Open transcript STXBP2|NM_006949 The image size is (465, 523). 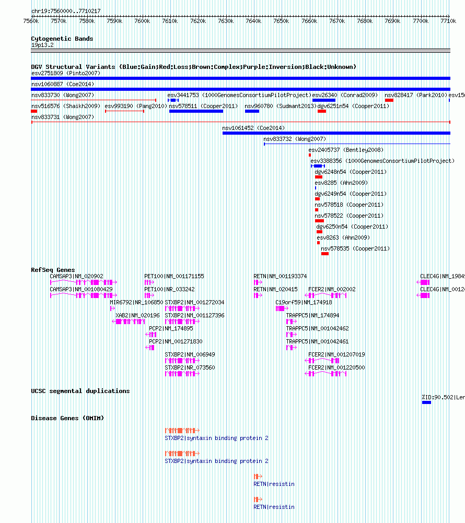point(190,354)
